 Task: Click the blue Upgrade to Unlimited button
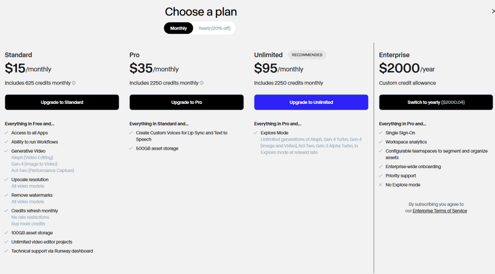pyautogui.click(x=311, y=102)
